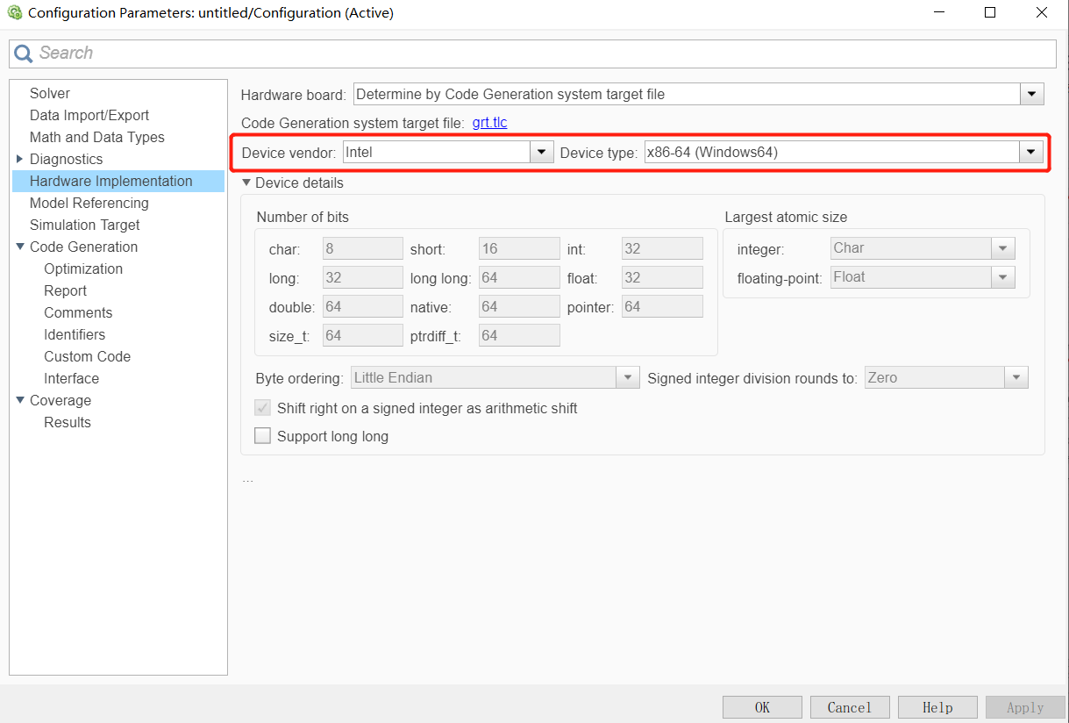
Task: Click the int bits field
Action: click(x=662, y=248)
